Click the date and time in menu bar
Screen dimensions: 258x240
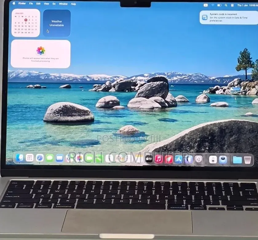point(248,6)
